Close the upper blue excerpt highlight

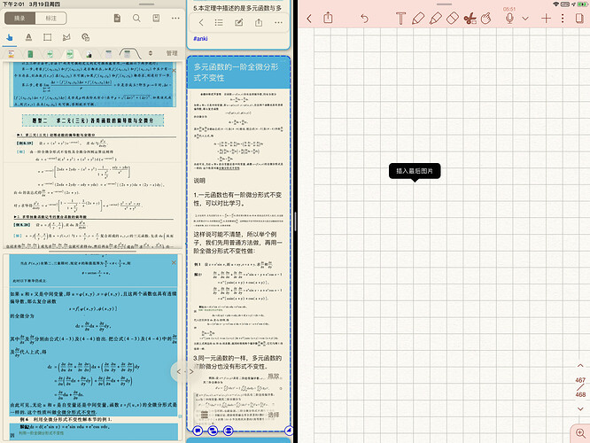[174, 70]
